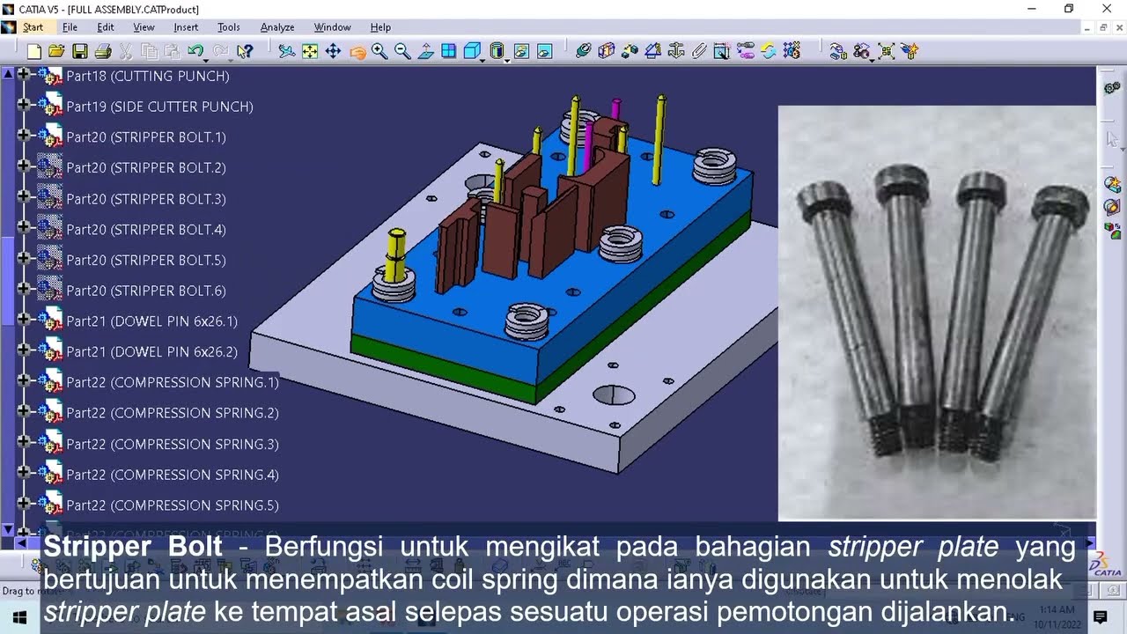Activate Fly Mode airplane icon
Image resolution: width=1127 pixels, height=634 pixels.
[x=287, y=52]
